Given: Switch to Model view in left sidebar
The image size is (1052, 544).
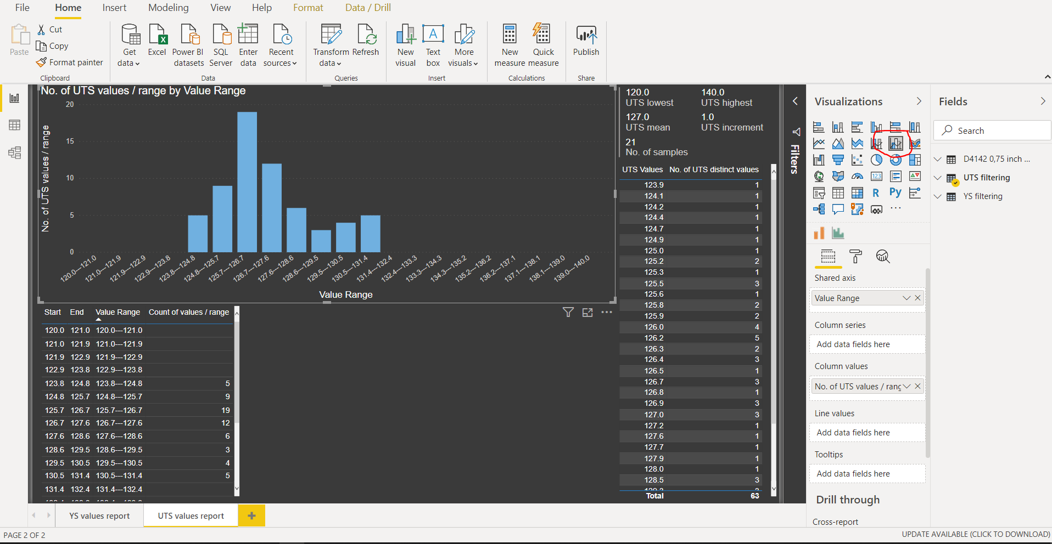Looking at the screenshot, I should point(15,152).
